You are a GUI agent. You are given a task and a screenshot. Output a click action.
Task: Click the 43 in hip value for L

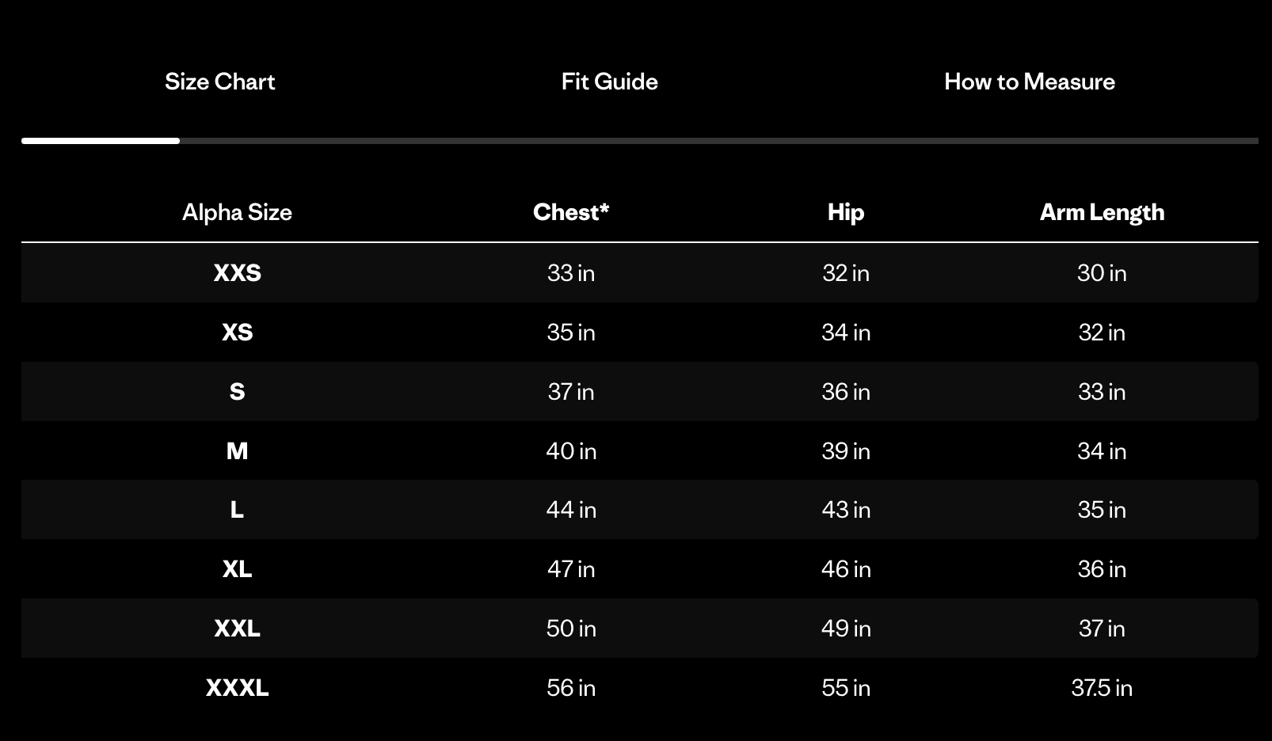coord(846,510)
